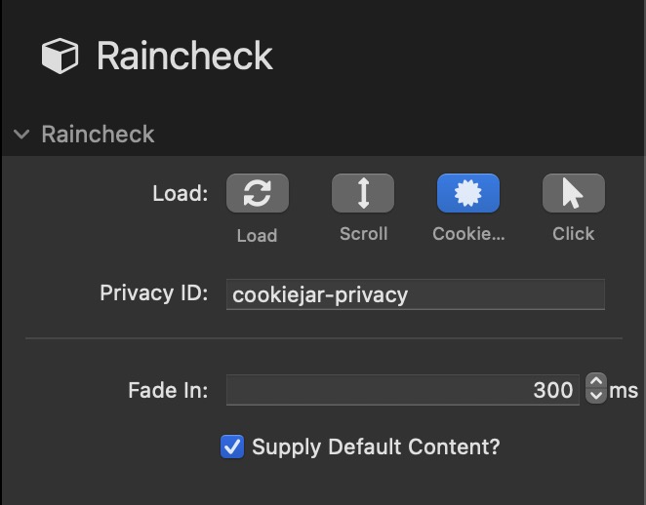
Task: Click the 'Click' caption under cursor button
Action: pyautogui.click(x=574, y=234)
